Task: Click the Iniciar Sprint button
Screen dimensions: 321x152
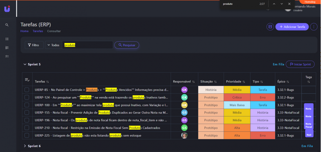Action: point(300,64)
